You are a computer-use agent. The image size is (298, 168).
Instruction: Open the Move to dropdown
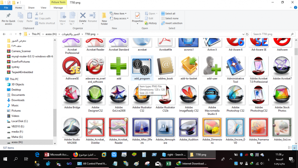pyautogui.click(x=63, y=19)
